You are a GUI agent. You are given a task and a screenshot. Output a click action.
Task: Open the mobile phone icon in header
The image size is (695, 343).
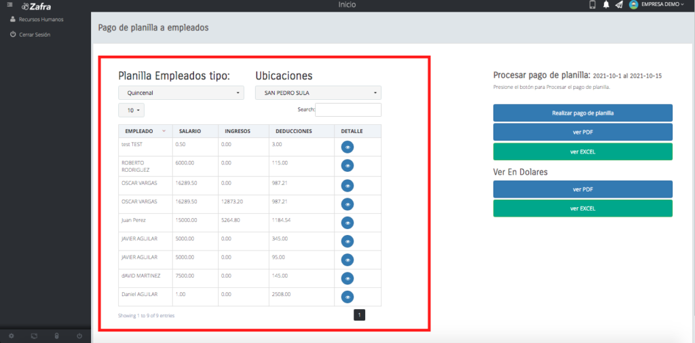coord(592,5)
